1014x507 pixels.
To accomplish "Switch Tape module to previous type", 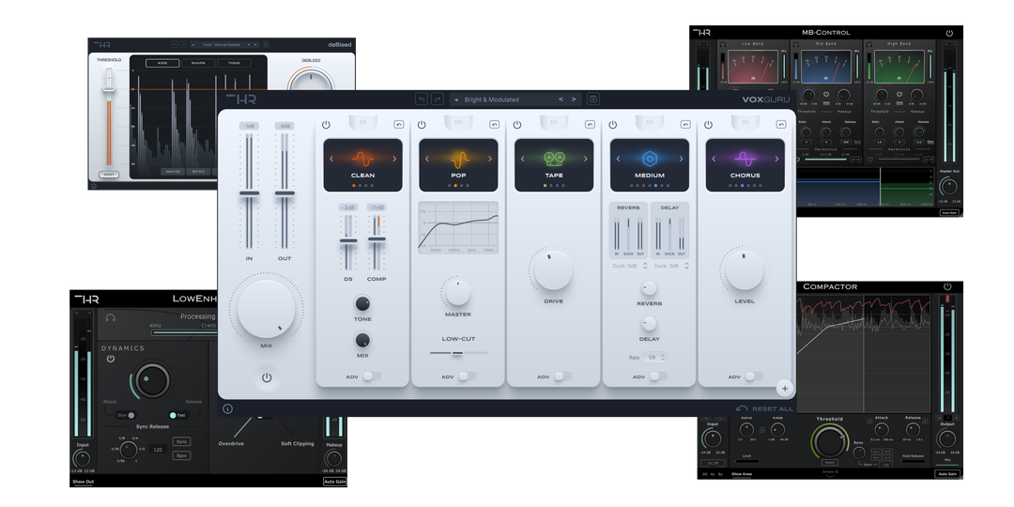I will [523, 159].
